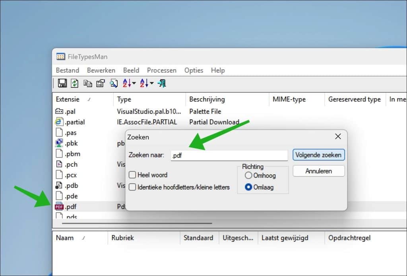Select the .pdb file icon
This screenshot has height=276, width=407.
(59, 185)
